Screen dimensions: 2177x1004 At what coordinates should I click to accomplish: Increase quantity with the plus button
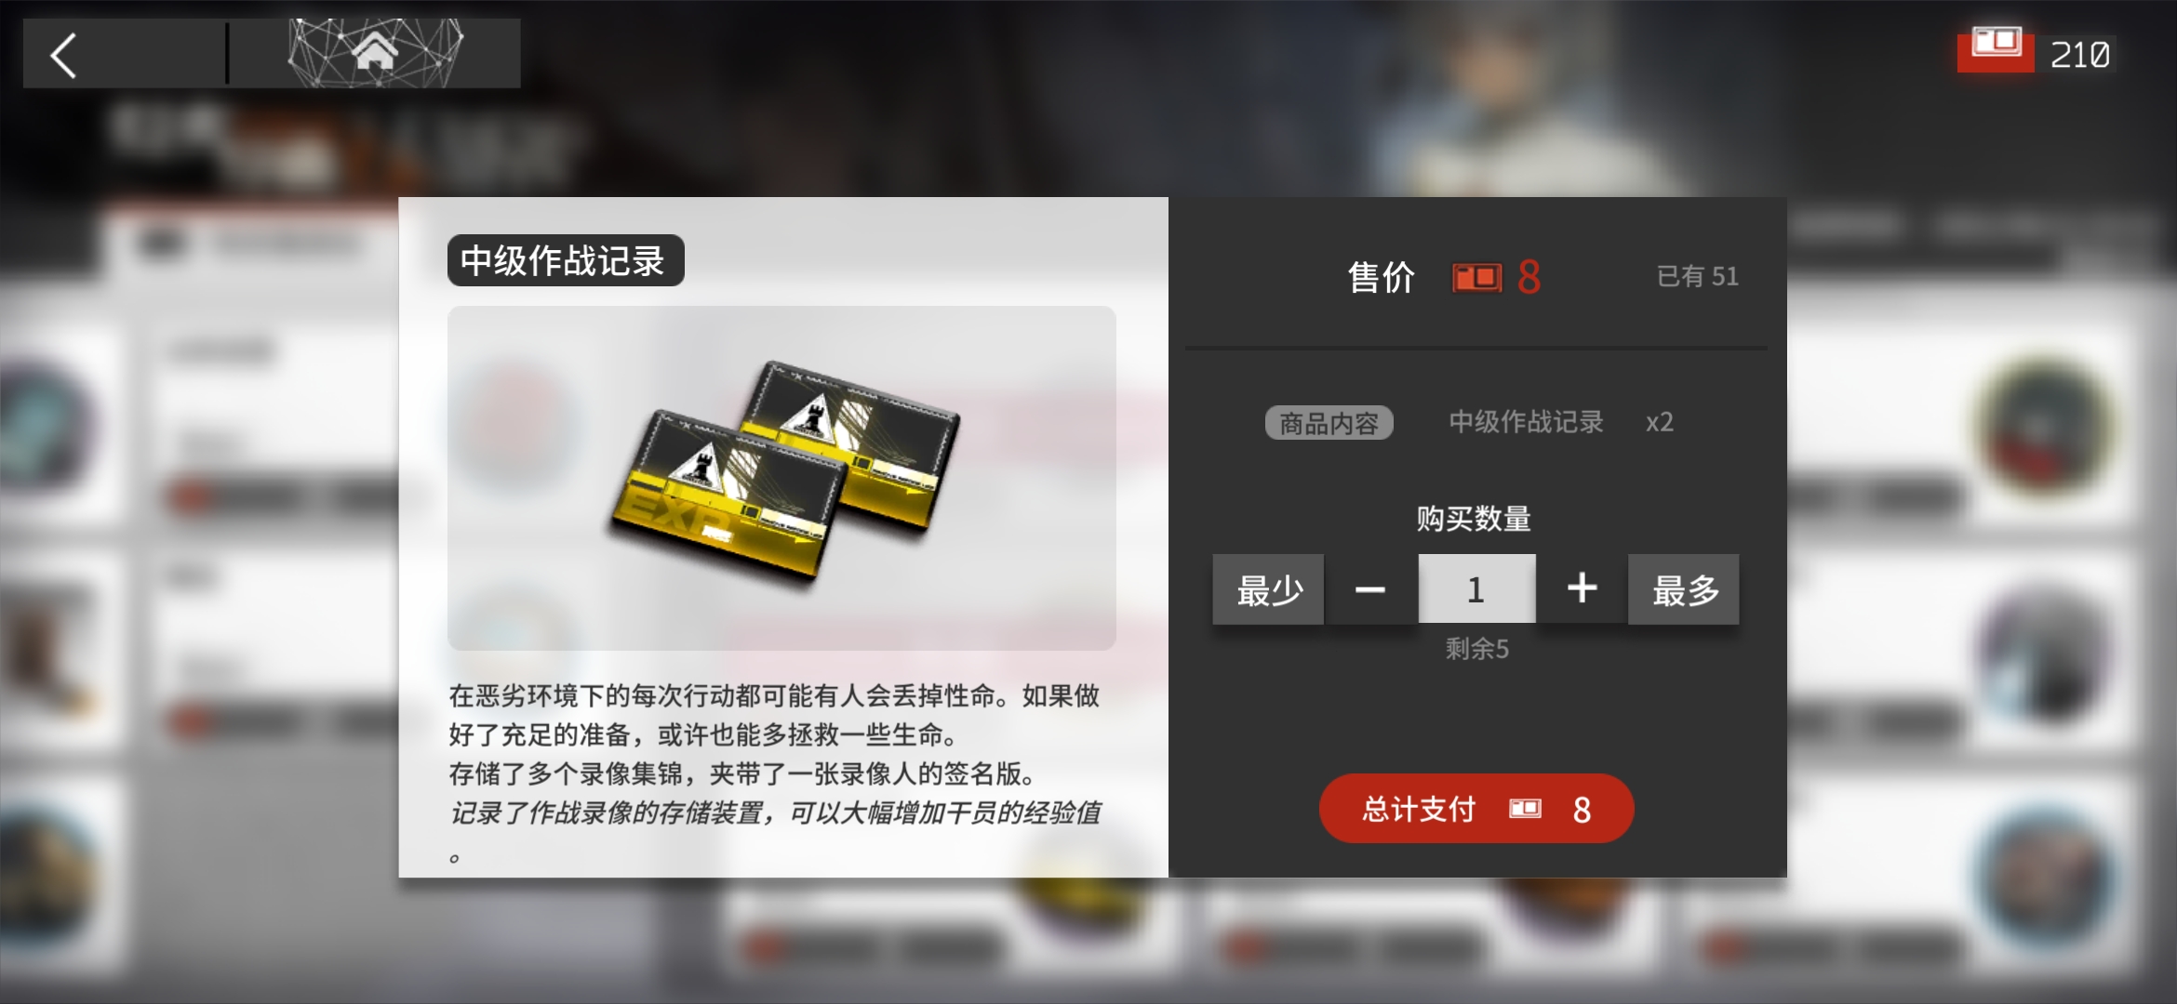(1582, 589)
